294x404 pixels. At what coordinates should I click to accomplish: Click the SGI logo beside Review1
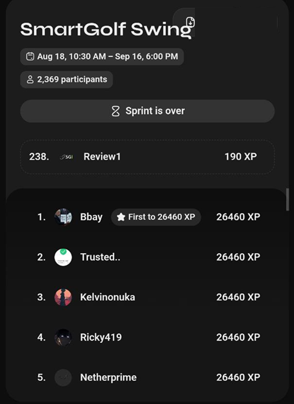point(66,157)
